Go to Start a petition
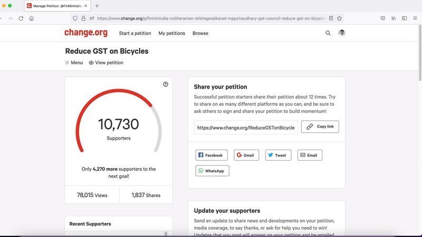Screen dimensions: 422x237 click(135, 33)
